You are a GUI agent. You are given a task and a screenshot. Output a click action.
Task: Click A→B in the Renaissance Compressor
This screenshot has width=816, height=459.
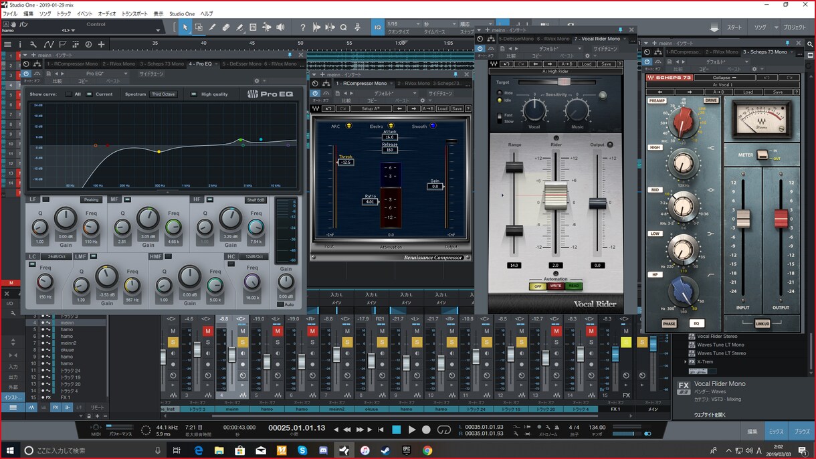coord(428,108)
